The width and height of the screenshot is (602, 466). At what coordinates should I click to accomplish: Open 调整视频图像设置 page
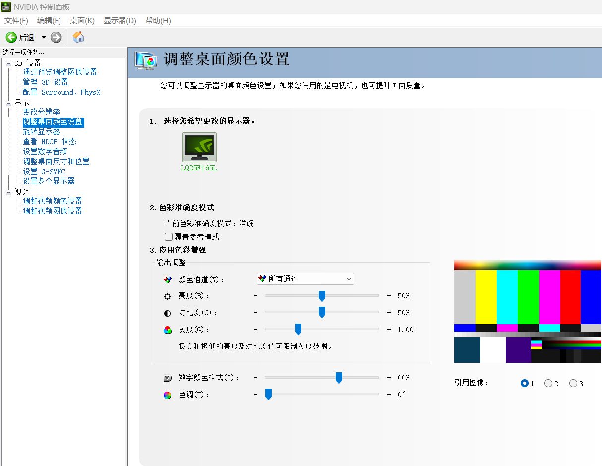(x=53, y=211)
